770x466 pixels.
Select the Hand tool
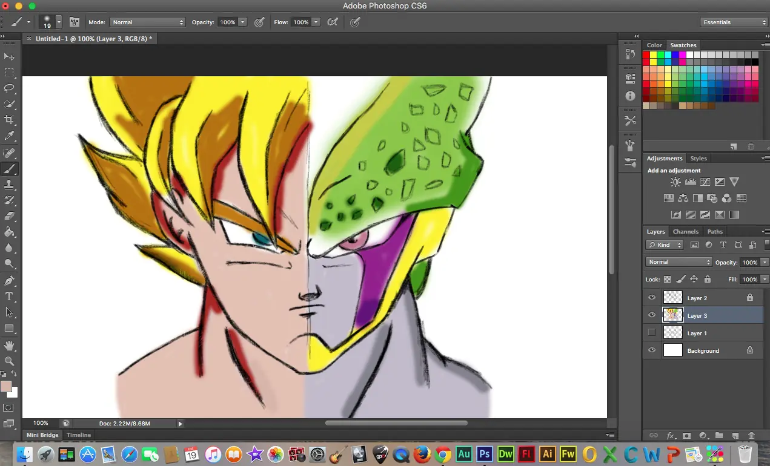tap(9, 346)
